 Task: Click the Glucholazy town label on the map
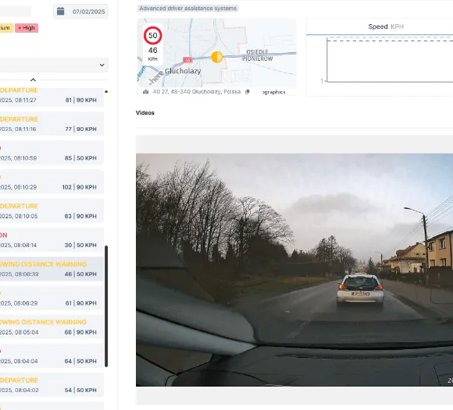(x=183, y=71)
